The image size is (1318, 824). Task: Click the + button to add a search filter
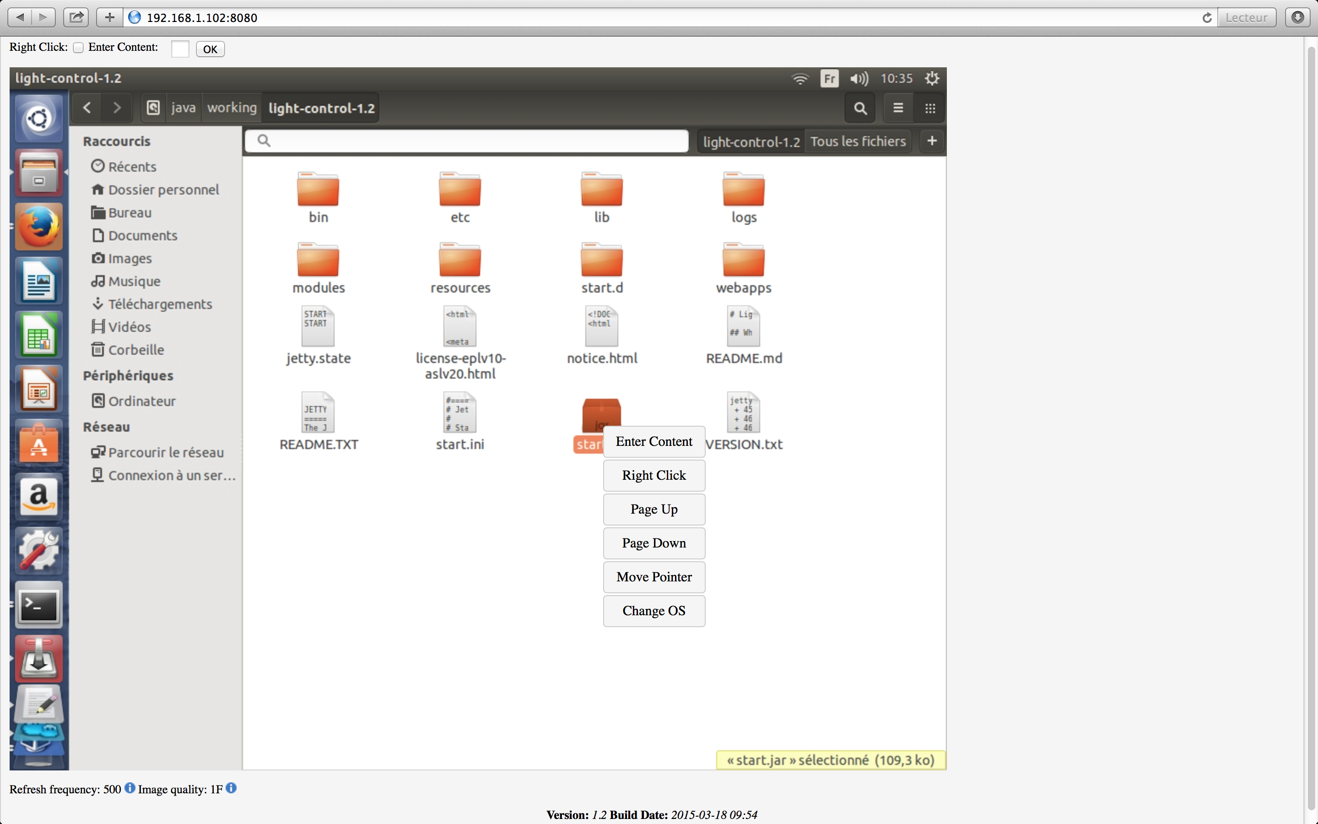(931, 141)
